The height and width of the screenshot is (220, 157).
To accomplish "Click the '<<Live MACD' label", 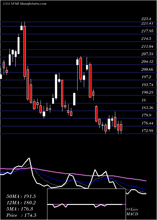I will click(x=132, y=212).
